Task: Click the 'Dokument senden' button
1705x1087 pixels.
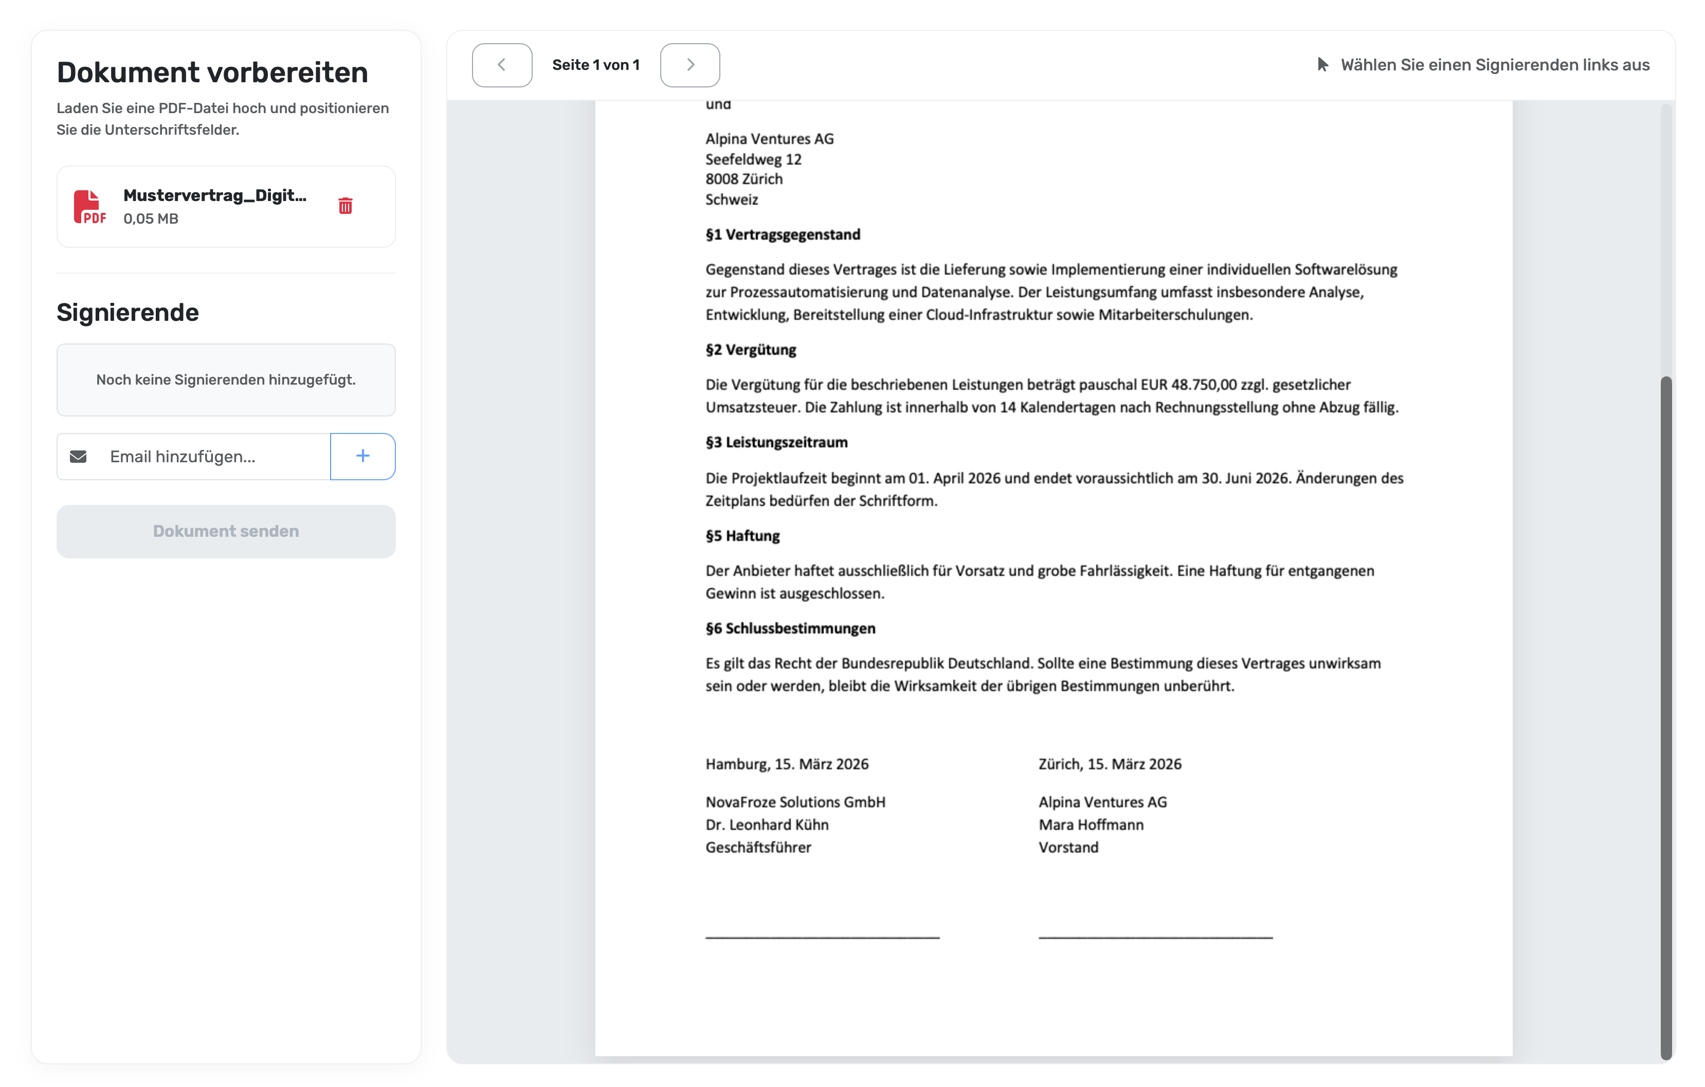Action: pos(226,531)
